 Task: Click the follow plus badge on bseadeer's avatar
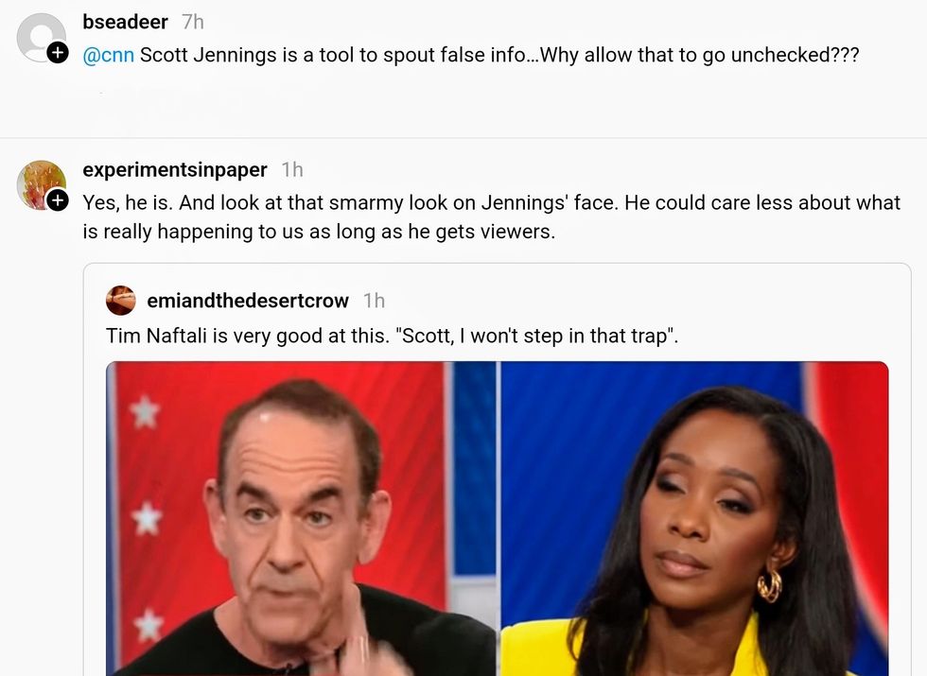click(57, 53)
